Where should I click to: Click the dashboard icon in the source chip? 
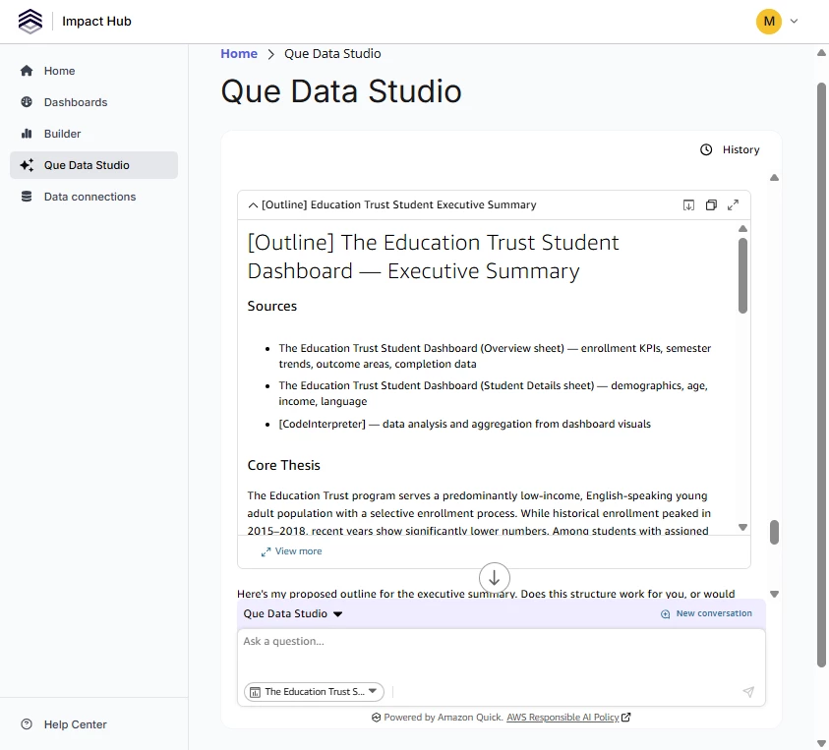click(255, 692)
